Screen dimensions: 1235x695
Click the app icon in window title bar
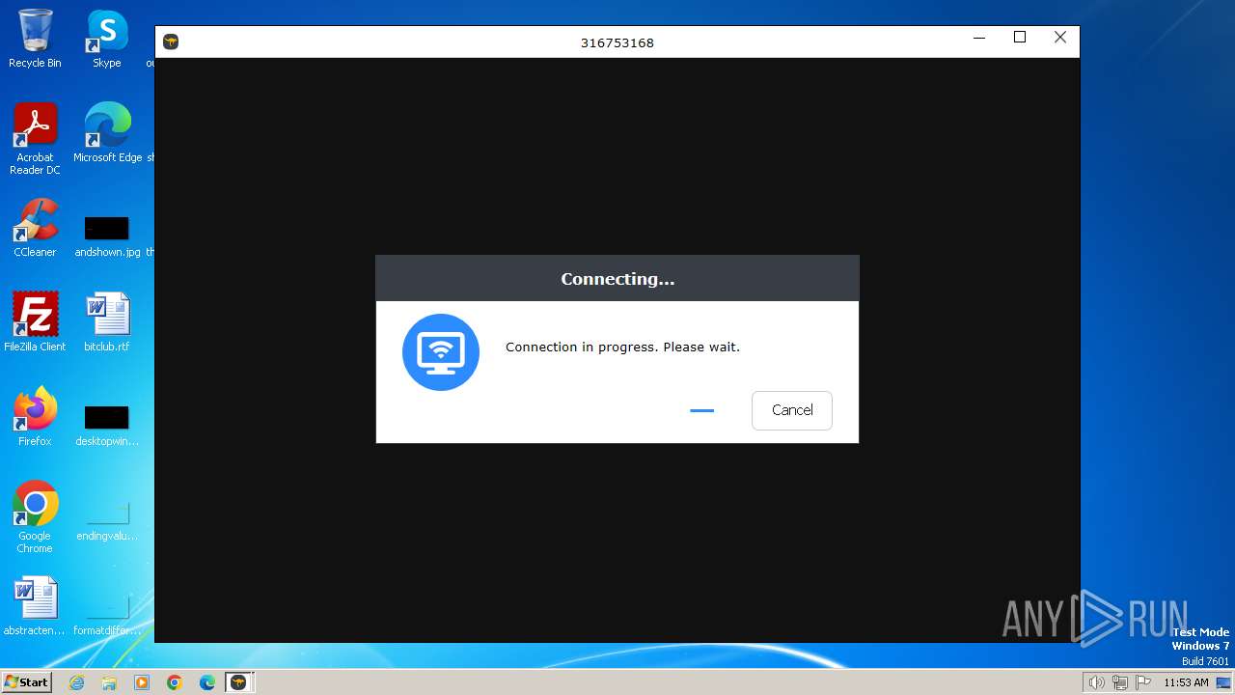(x=171, y=42)
